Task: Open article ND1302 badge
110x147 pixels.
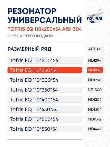Action: pyautogui.click(x=95, y=99)
